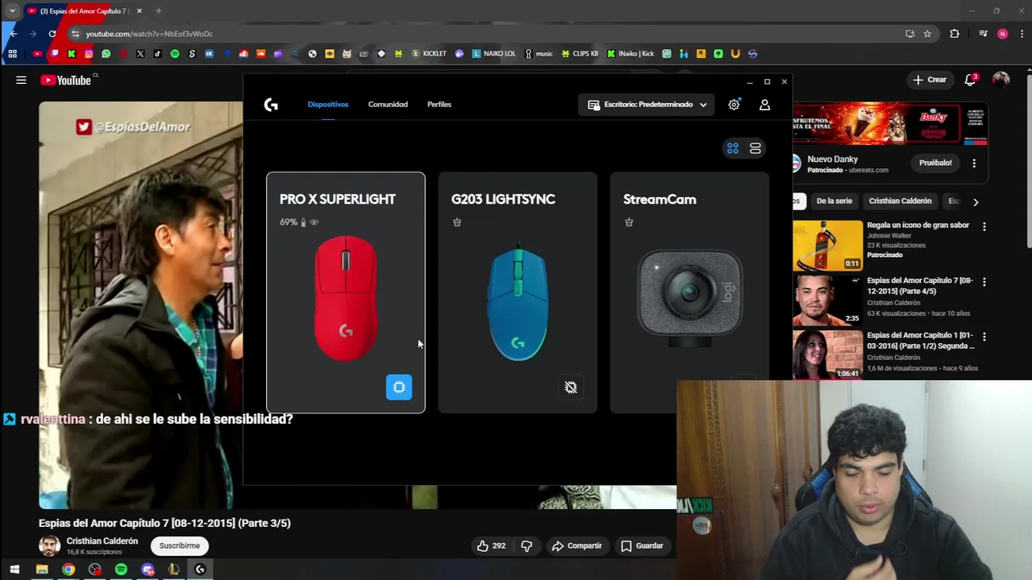Close the Espías del Amor browser tab
Viewport: 1032px width, 580px height.
[139, 11]
